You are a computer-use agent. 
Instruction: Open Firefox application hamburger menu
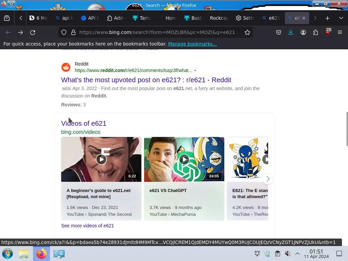pos(340,32)
